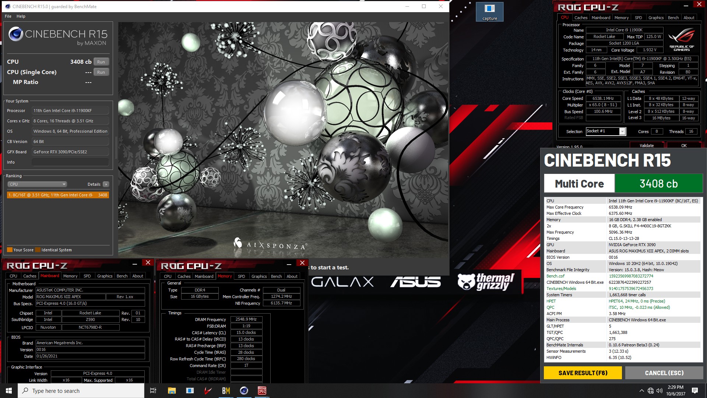Switch to Memory tab in top-right CPU-Z
The height and width of the screenshot is (398, 707).
[x=622, y=18]
